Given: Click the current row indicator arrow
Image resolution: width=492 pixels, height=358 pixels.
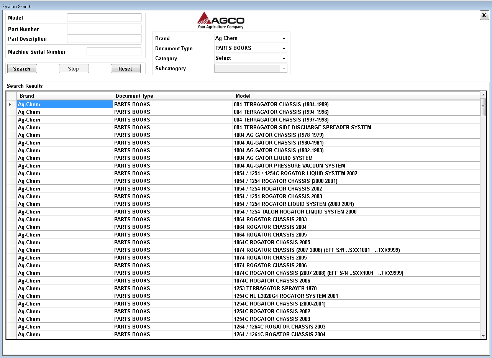Looking at the screenshot, I should (10, 104).
